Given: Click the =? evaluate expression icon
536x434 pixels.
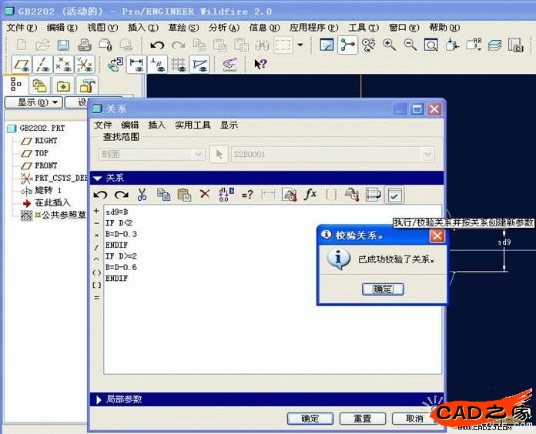Looking at the screenshot, I should (x=247, y=195).
